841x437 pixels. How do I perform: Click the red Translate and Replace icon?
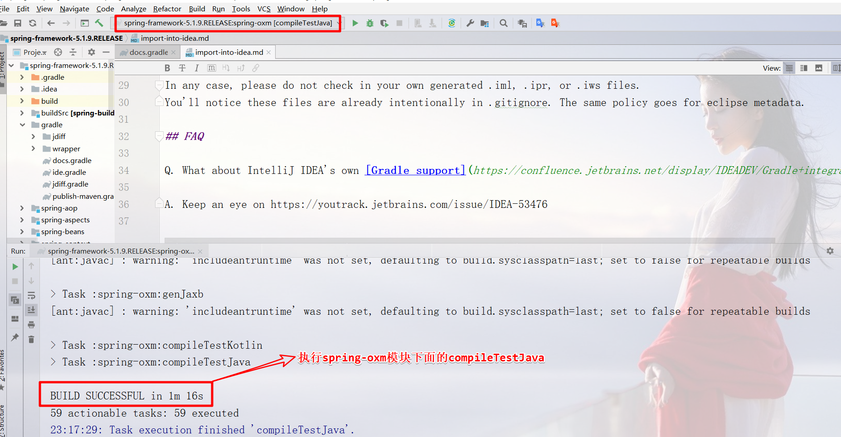tap(555, 23)
